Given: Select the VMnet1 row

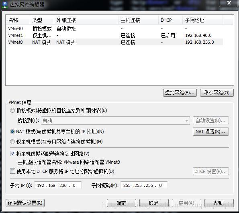Looking at the screenshot, I should (115, 35).
